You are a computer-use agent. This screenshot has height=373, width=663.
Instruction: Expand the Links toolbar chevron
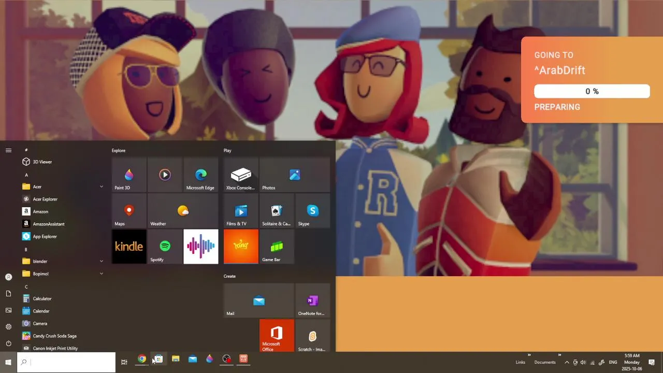529,355
